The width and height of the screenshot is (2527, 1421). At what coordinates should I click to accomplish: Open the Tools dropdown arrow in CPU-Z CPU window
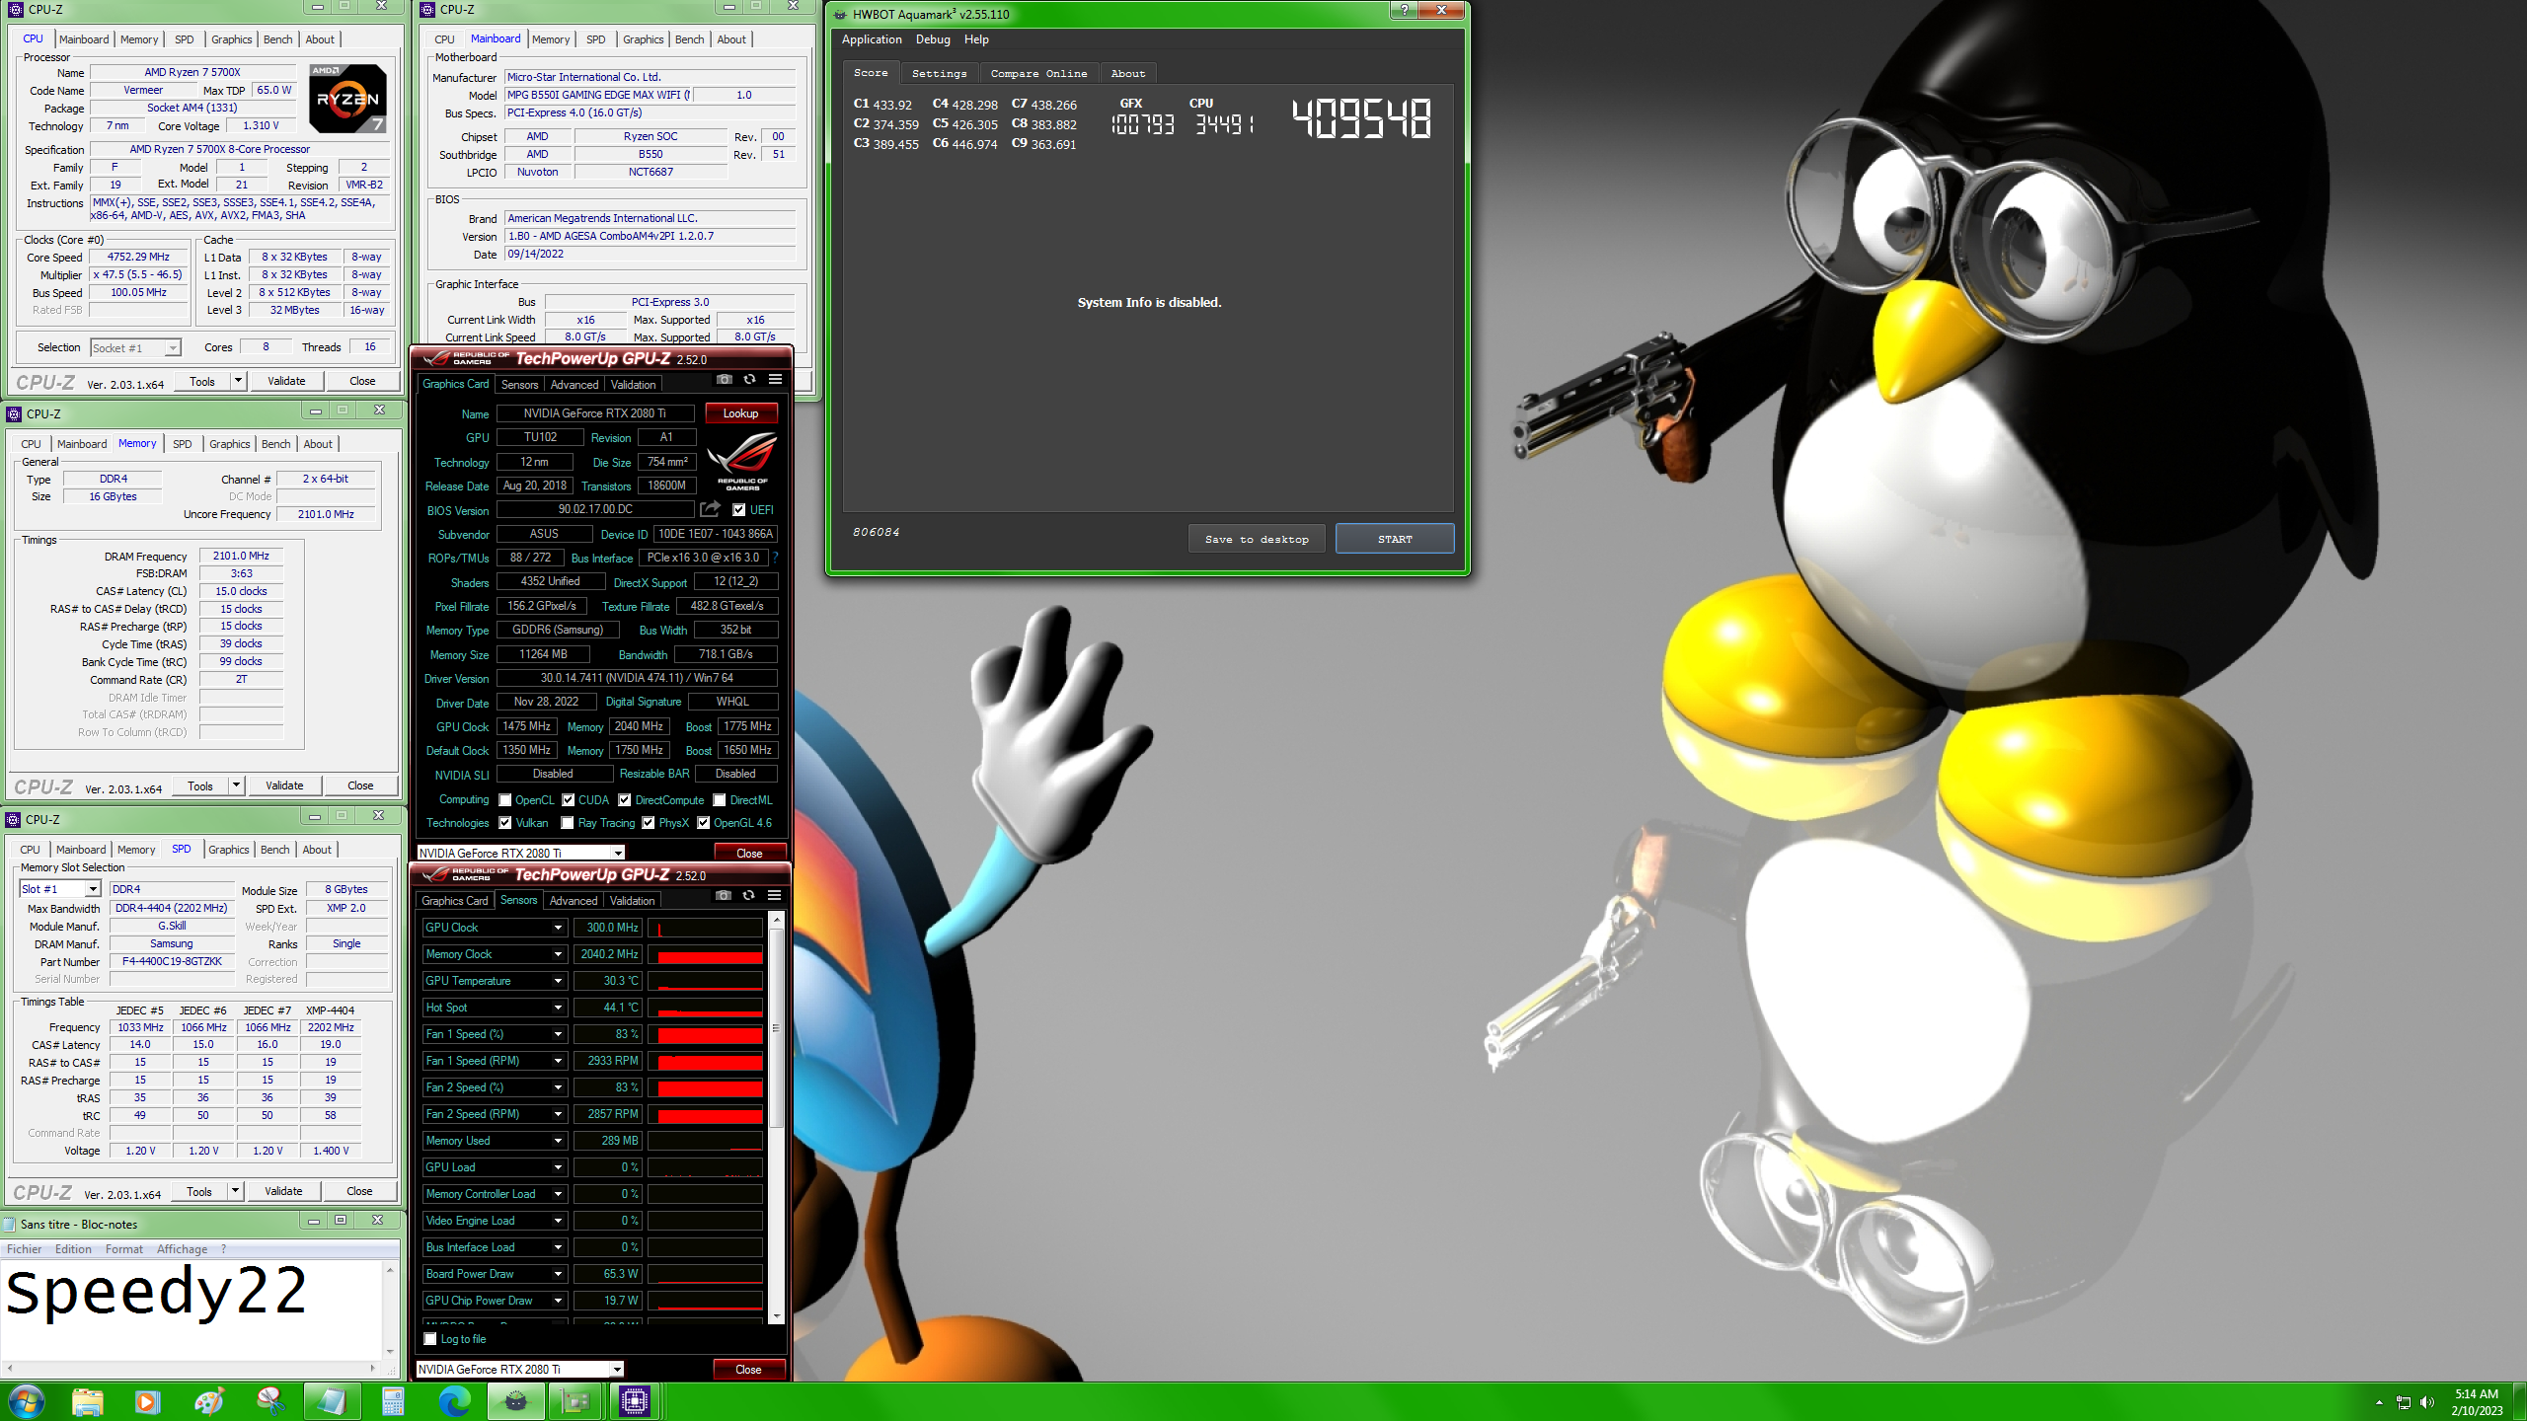click(238, 381)
